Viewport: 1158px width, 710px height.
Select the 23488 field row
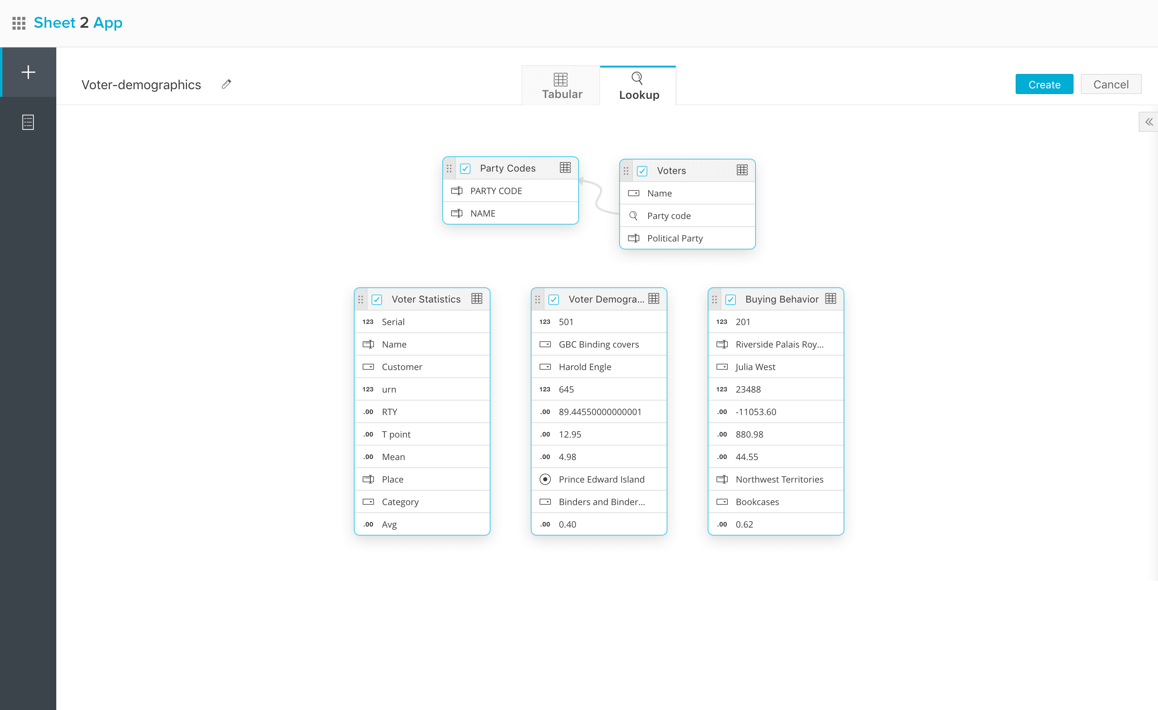pyautogui.click(x=776, y=389)
